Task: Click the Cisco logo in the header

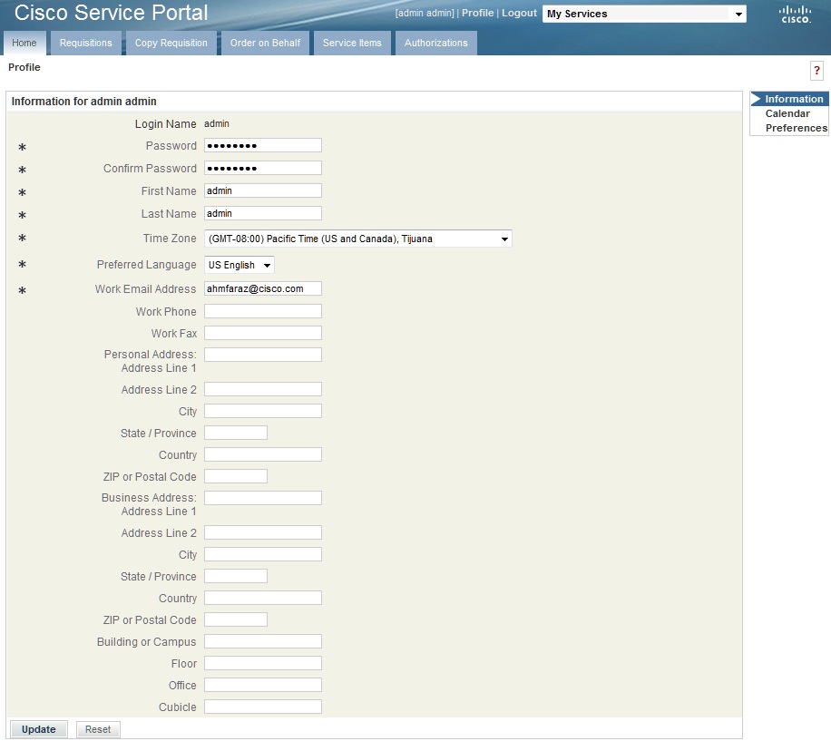Action: [795, 15]
